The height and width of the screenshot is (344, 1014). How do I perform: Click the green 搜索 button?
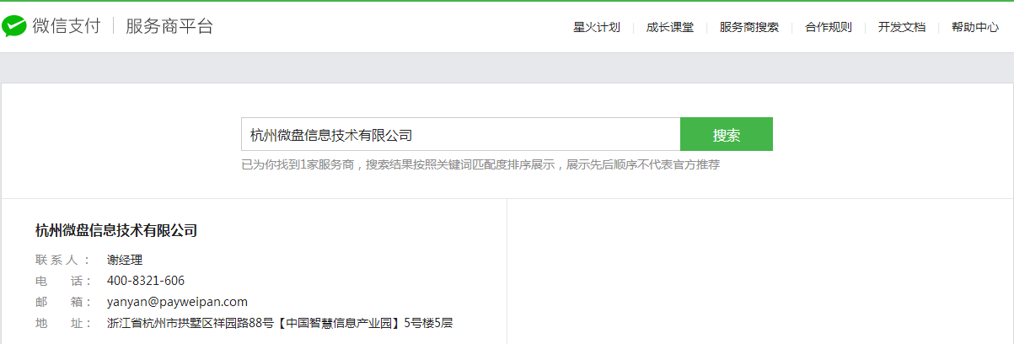pos(727,134)
